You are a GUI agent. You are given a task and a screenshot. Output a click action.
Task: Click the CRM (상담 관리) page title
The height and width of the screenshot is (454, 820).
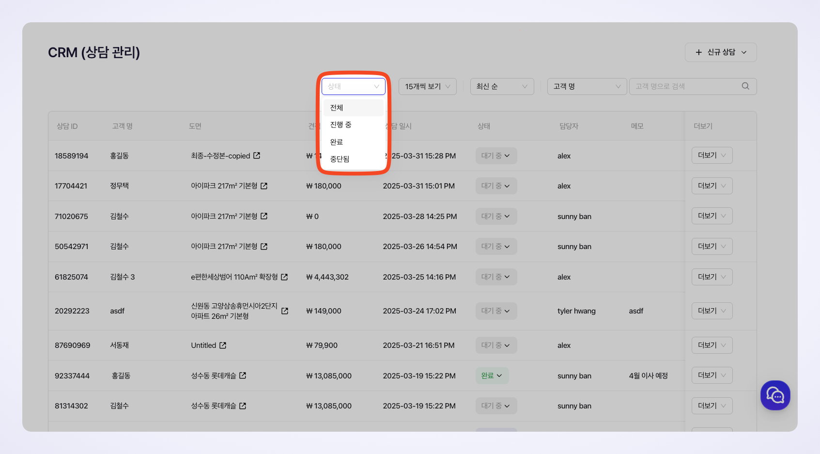[x=94, y=52]
